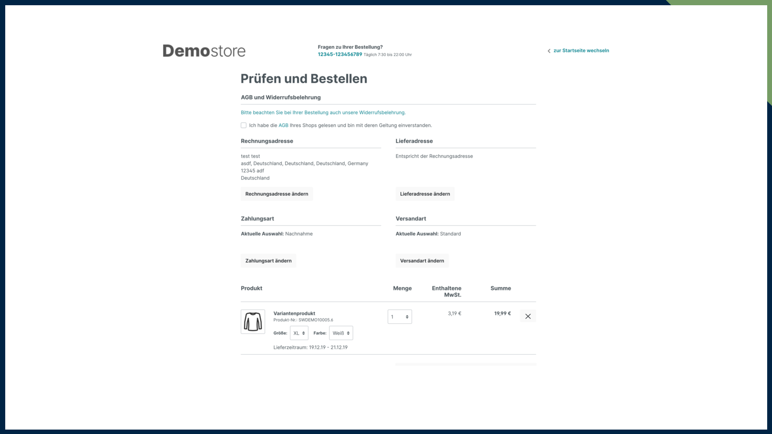The image size is (772, 434).
Task: Click the Farbe stepper arrows
Action: point(348,333)
